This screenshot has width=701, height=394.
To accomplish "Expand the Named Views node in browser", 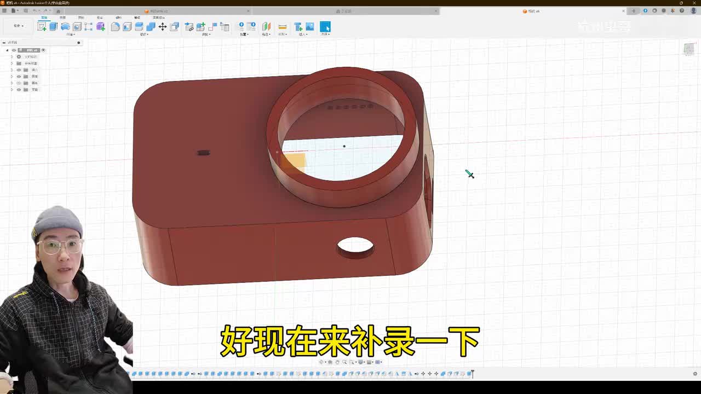I will pos(12,63).
